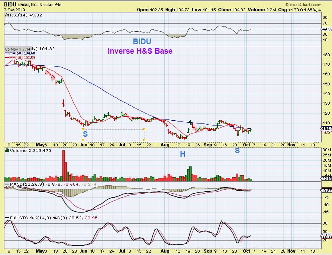Click the Open value 102.35
Image resolution: width=332 pixels, height=255 pixels.
coord(156,10)
